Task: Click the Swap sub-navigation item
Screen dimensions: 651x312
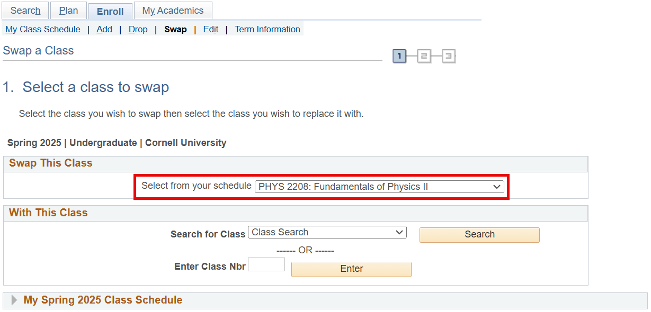Action: (x=175, y=30)
